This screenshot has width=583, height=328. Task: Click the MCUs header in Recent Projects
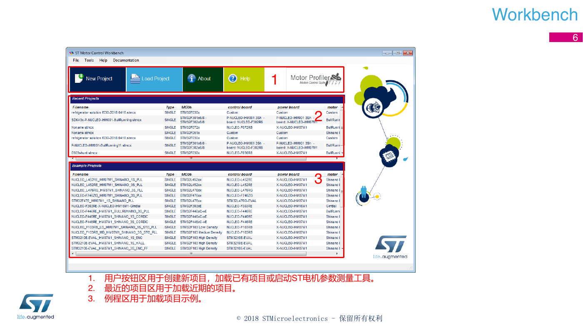pyautogui.click(x=186, y=107)
